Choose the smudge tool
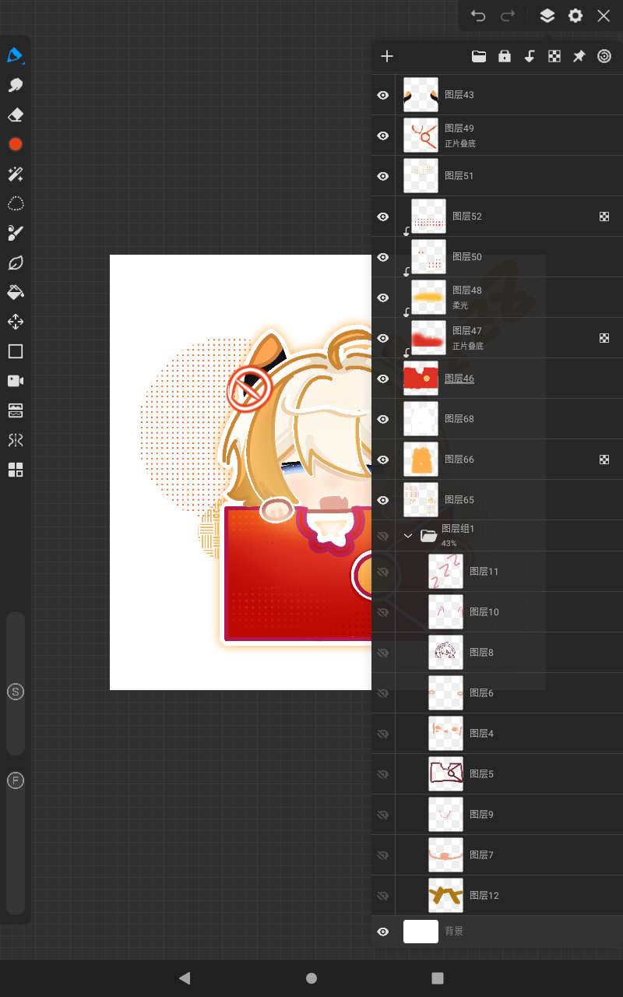This screenshot has width=623, height=997. 15,86
